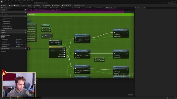Add new event dispatcher with plus icon
The height and width of the screenshot is (99, 177).
tap(25, 48)
